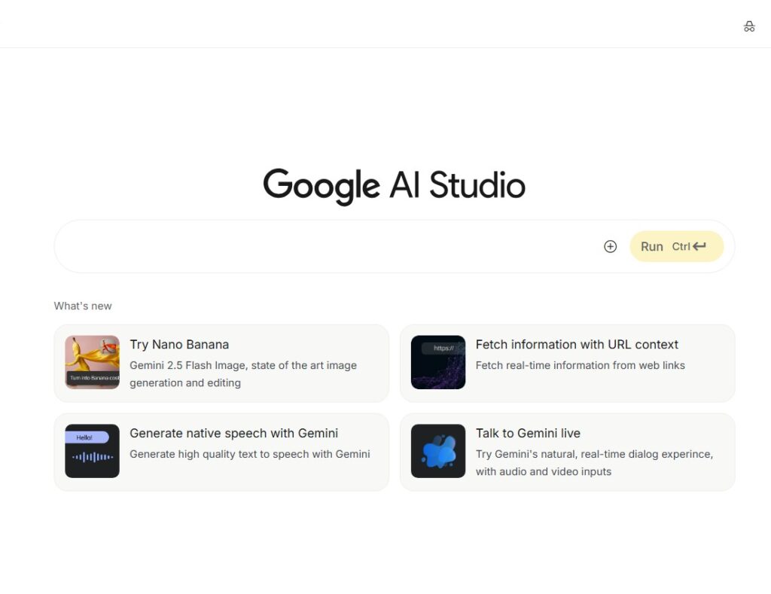Open the blue blob Gemini live thumbnail
Viewport: 771px width, 594px height.
(x=438, y=451)
